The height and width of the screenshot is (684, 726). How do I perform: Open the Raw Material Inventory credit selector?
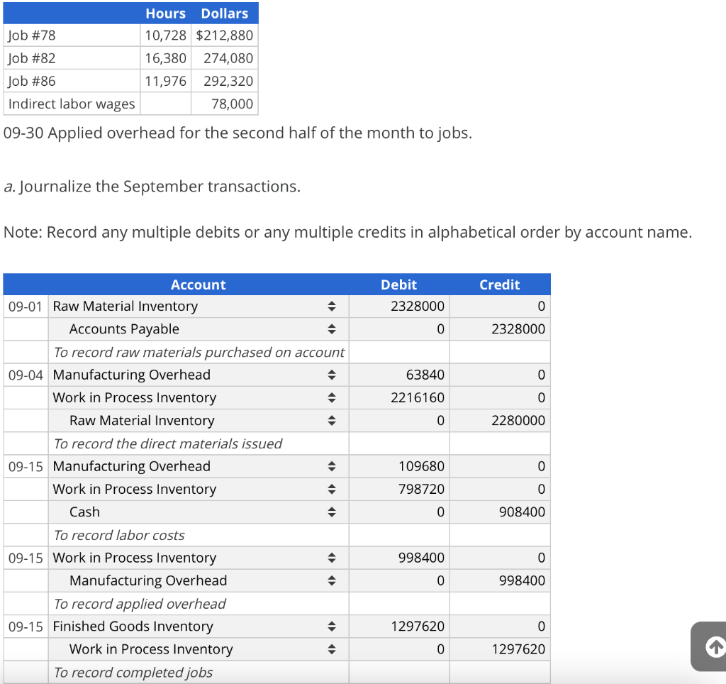pos(332,420)
